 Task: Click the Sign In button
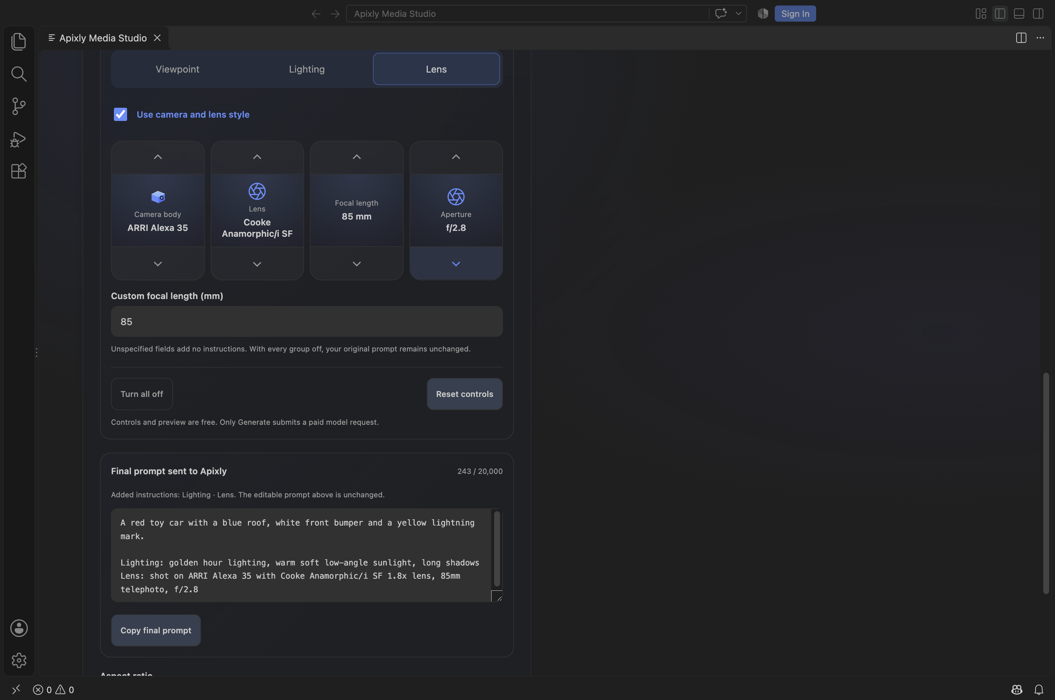click(795, 14)
